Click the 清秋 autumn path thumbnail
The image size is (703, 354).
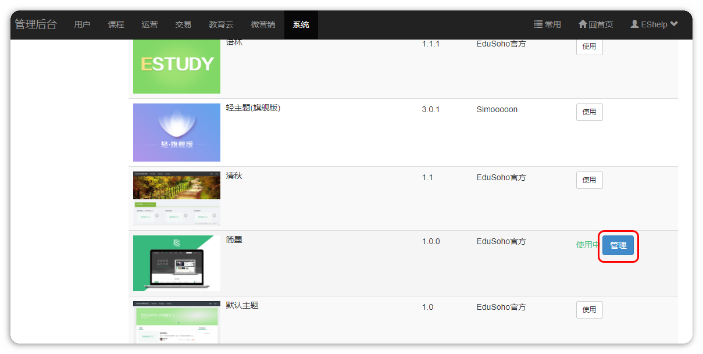[177, 198]
